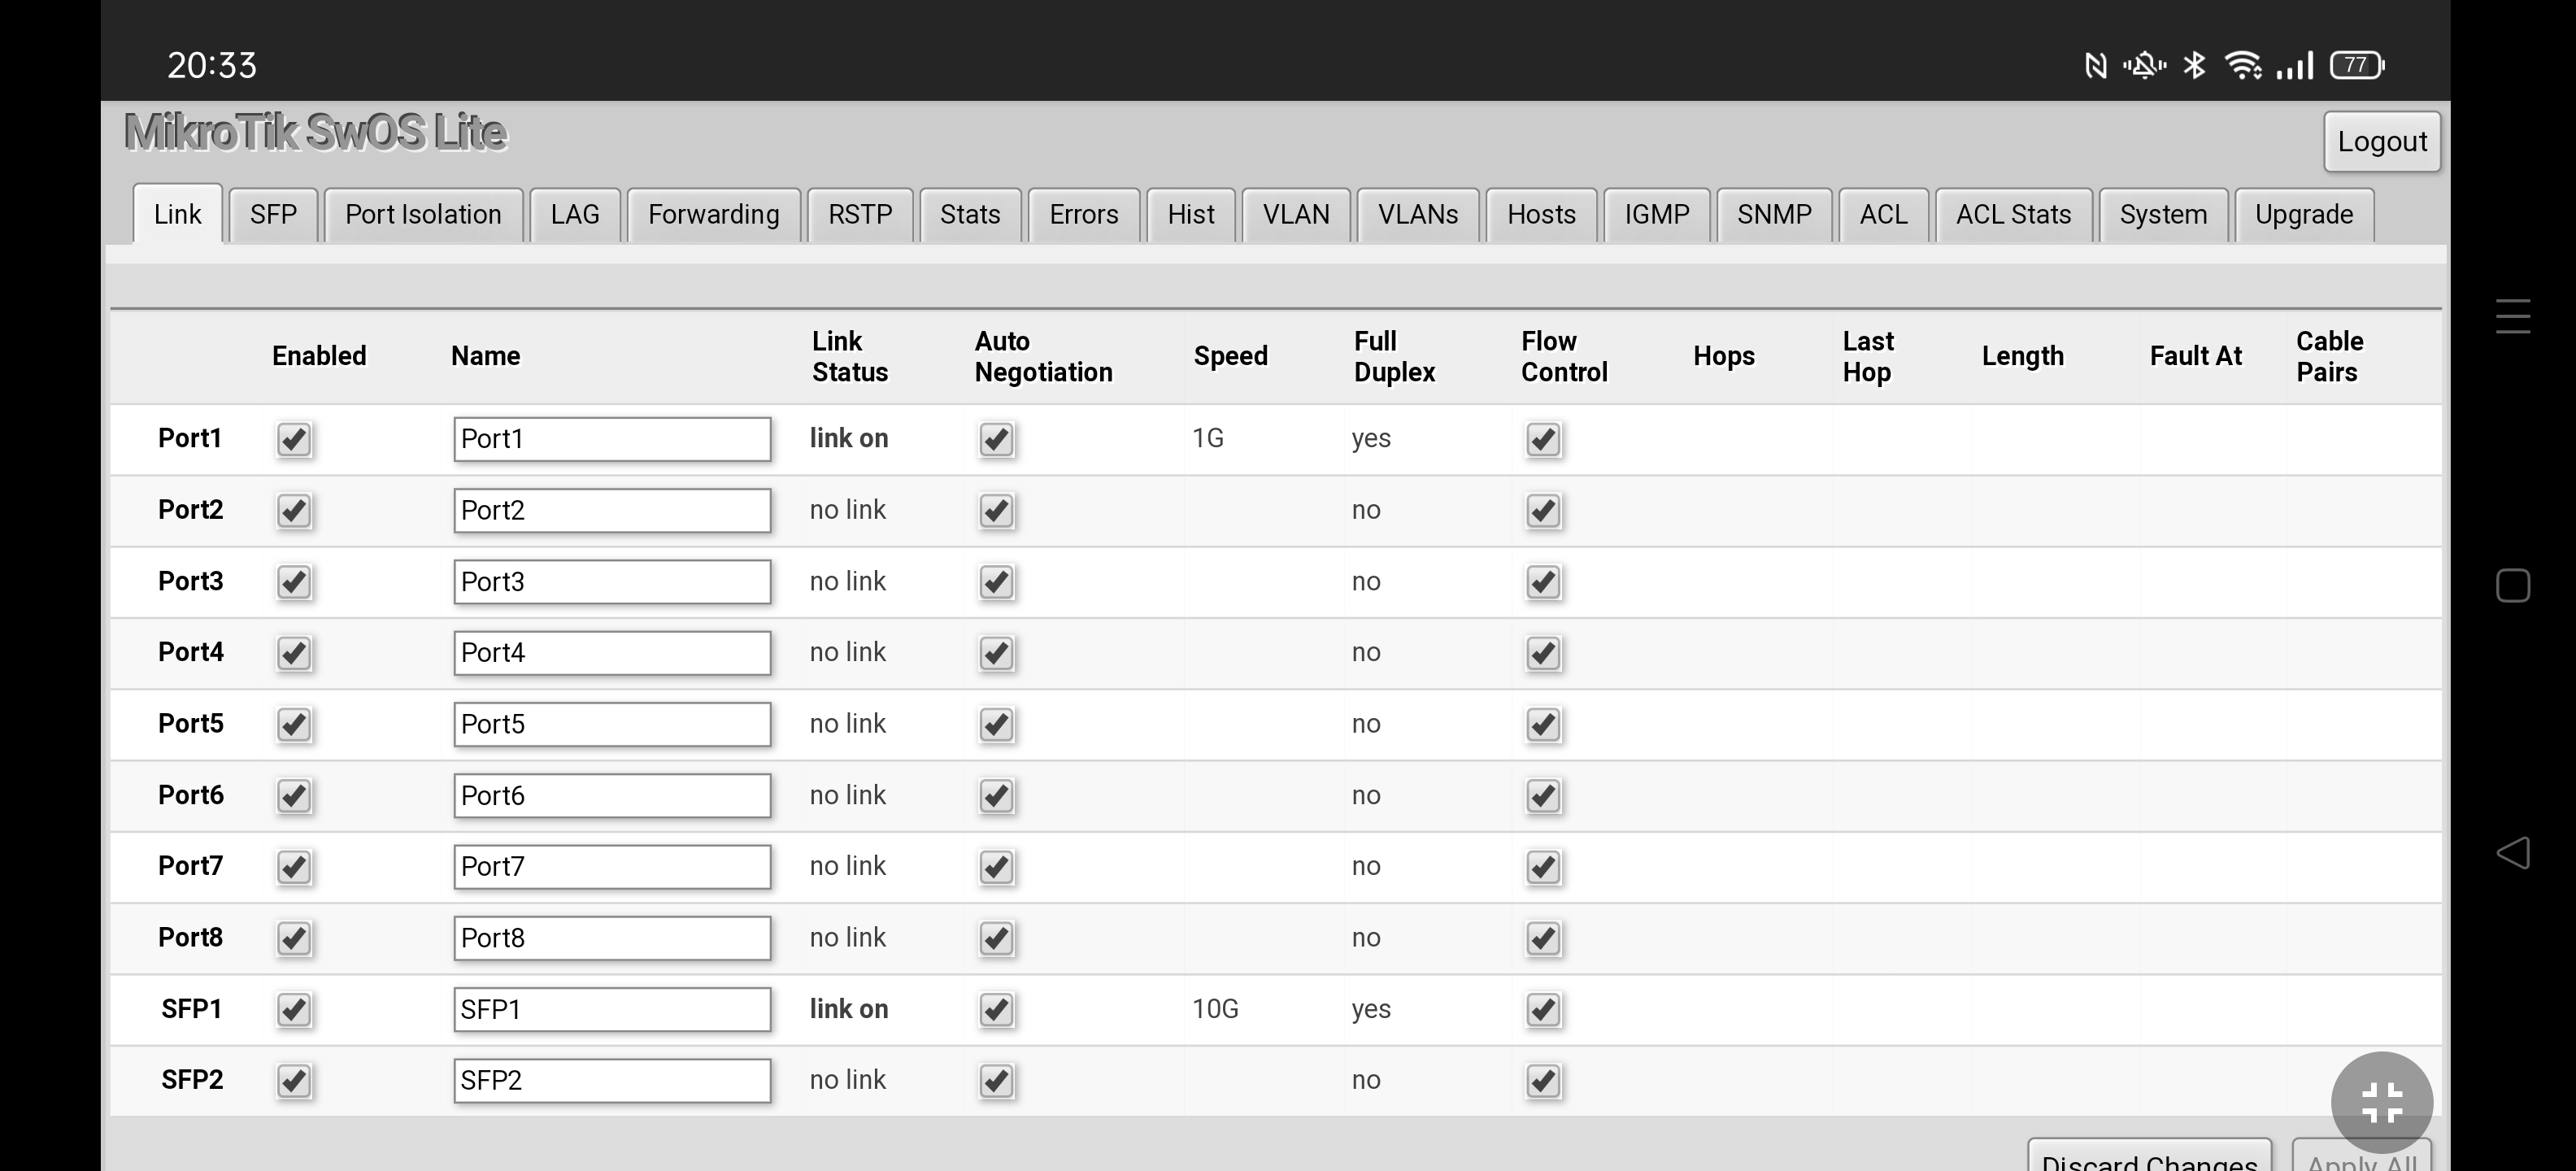Switch to the VLANs tab

pos(1417,215)
